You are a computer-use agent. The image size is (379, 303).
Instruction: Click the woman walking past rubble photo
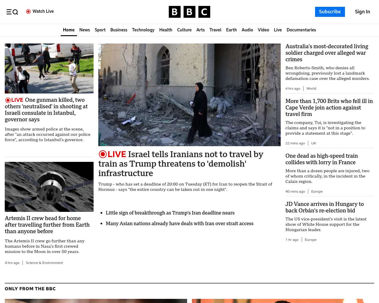coord(189,95)
